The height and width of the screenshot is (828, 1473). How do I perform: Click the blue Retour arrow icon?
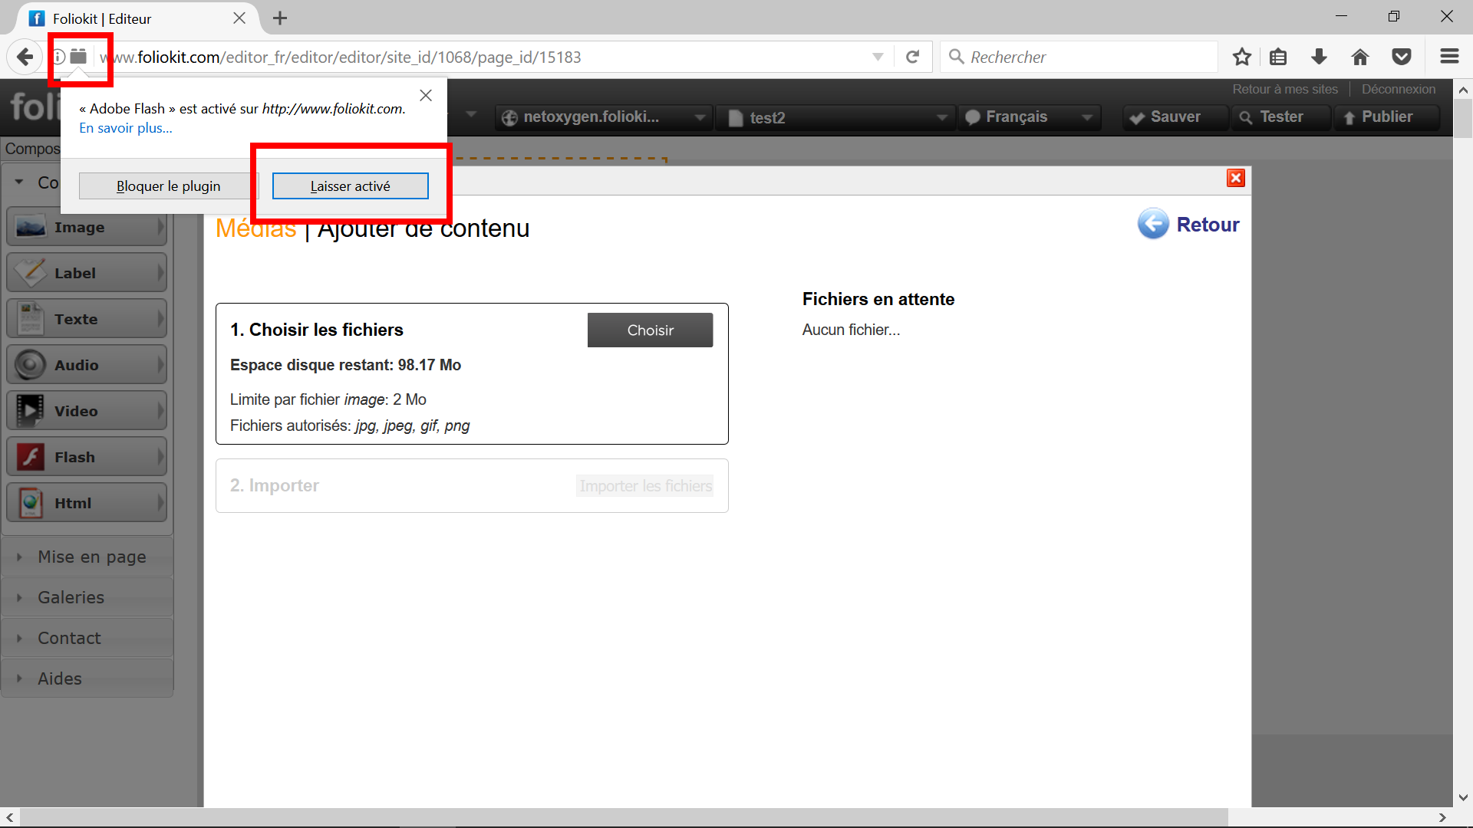tap(1153, 224)
